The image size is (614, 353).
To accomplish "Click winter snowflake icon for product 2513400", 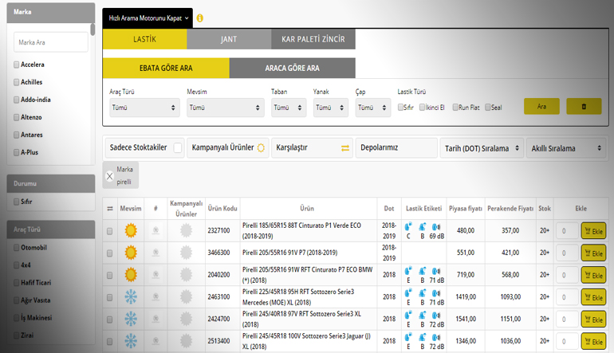I will click(x=131, y=341).
